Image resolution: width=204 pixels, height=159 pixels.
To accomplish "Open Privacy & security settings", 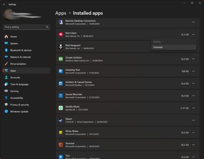I will coord(27,105).
